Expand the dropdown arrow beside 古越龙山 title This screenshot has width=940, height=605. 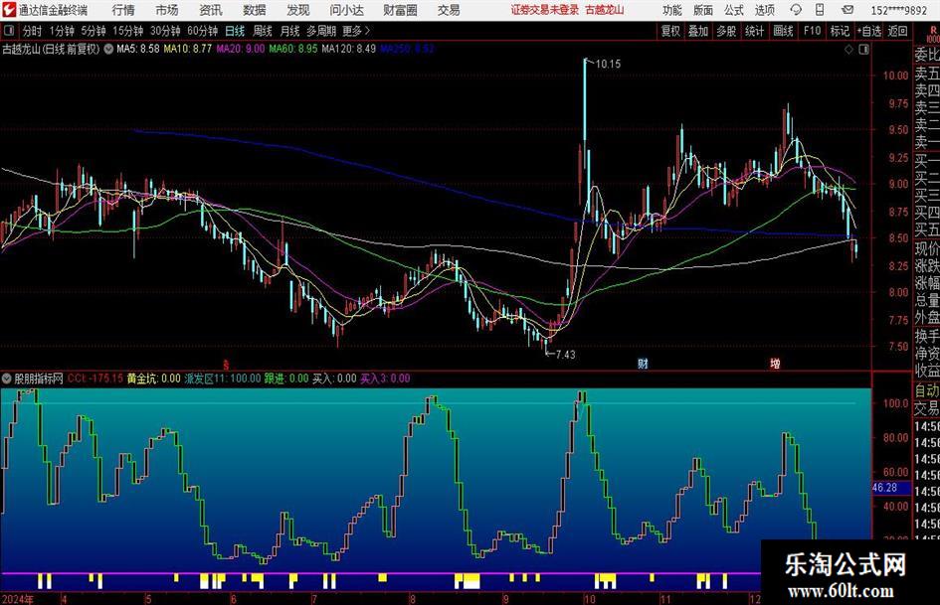coord(108,49)
